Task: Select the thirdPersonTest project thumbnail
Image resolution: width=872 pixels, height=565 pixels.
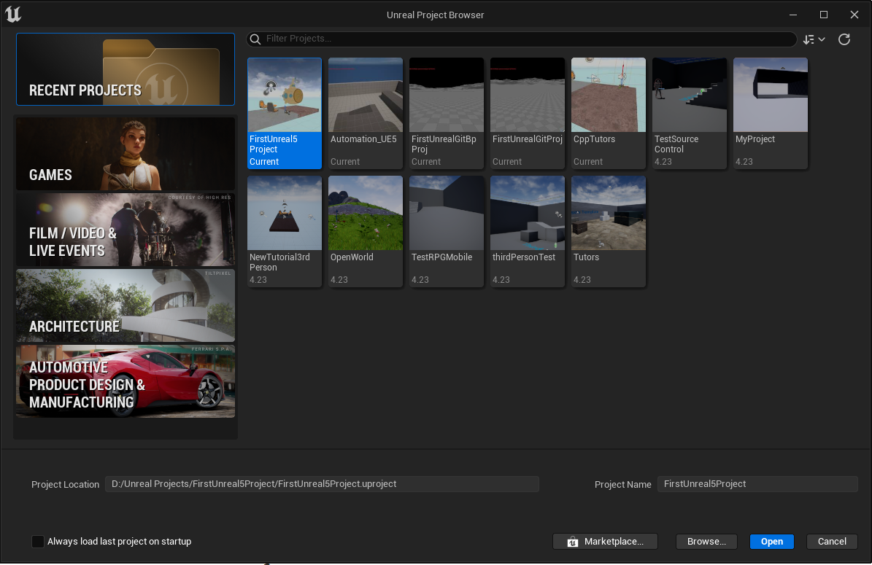Action: (x=528, y=213)
